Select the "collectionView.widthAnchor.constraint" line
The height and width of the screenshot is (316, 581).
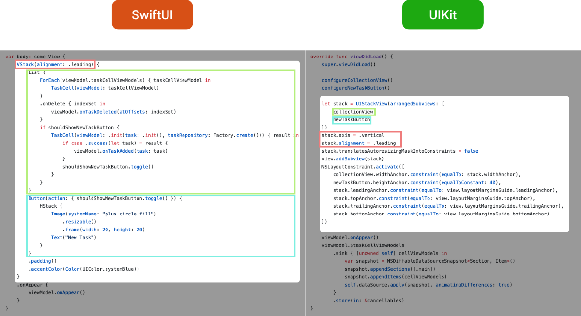click(427, 174)
